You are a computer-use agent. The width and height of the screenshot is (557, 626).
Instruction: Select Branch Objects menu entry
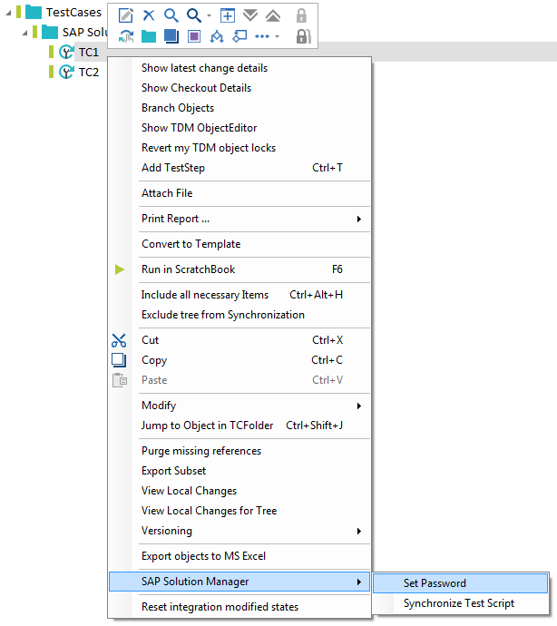pos(178,108)
